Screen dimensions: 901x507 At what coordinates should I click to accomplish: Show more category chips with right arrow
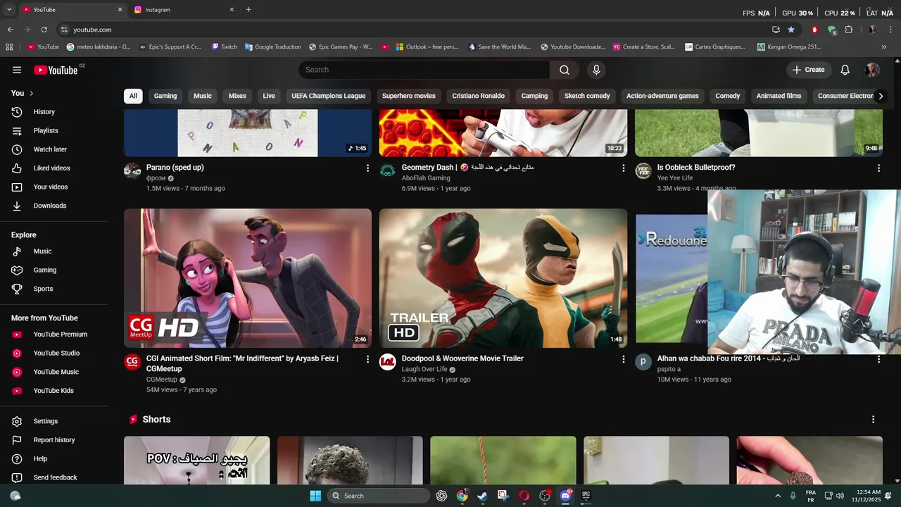(x=880, y=96)
